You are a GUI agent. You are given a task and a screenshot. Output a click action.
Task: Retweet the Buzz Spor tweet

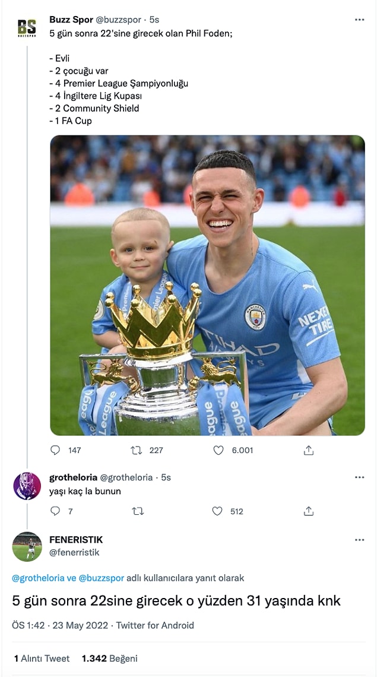137,450
